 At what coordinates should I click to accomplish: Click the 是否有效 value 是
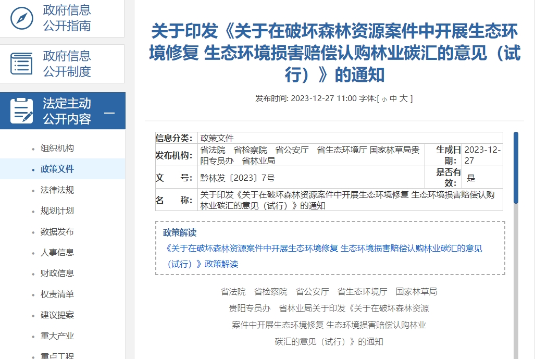[471, 178]
